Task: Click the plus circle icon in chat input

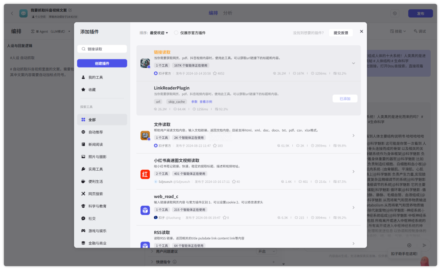Action: (x=409, y=245)
